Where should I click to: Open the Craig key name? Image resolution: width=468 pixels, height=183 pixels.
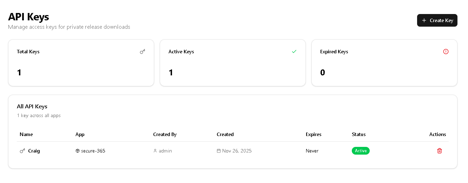click(x=34, y=151)
